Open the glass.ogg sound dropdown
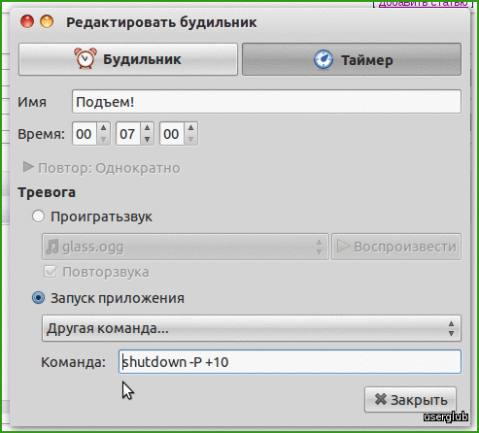Screen dimensions: 479x433 tap(186, 247)
